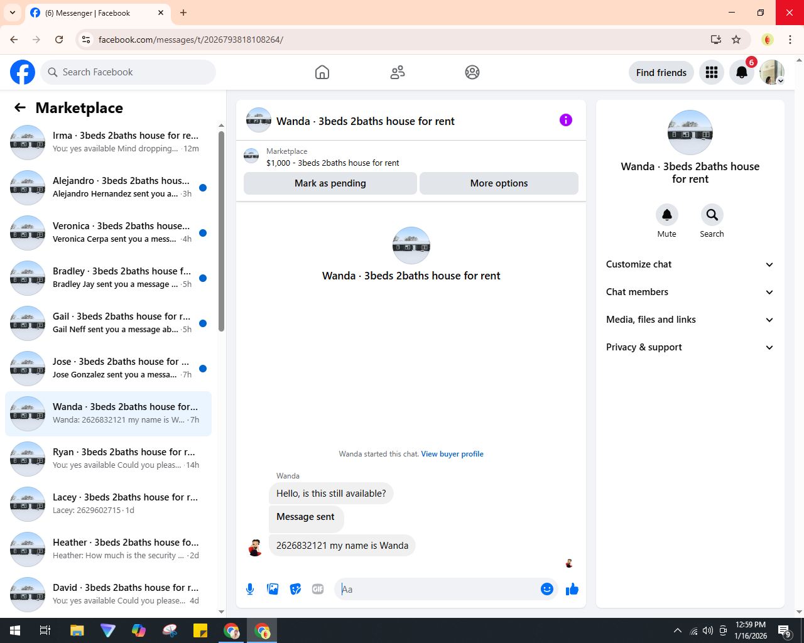Select the Messenger Facebook browser tab
The image size is (804, 643).
click(x=97, y=13)
